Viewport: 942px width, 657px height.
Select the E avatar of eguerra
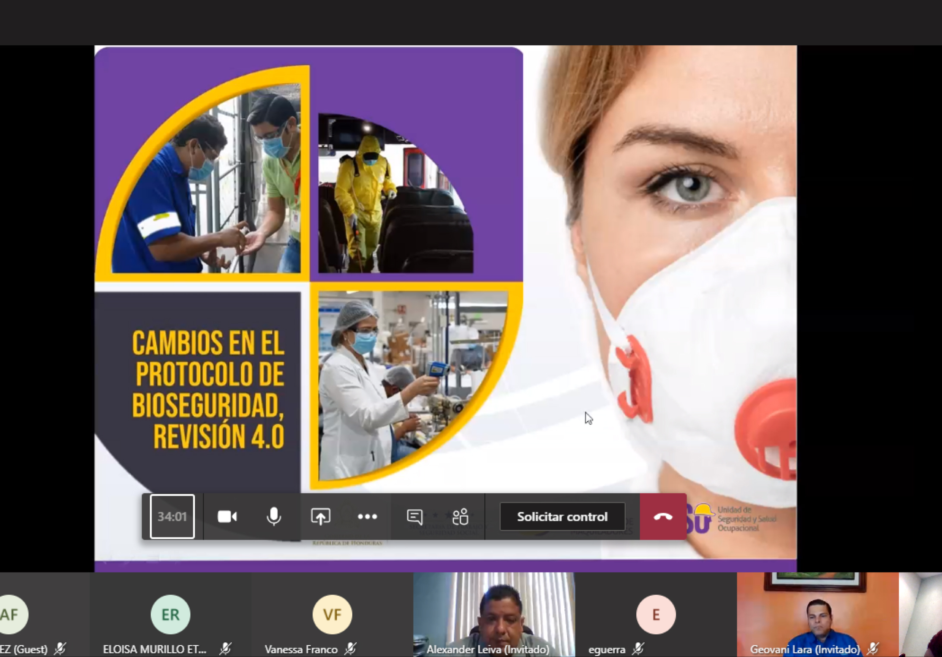[x=656, y=614]
